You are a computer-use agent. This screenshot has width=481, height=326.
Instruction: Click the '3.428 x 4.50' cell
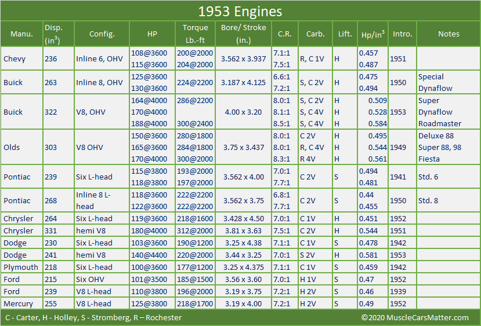(x=244, y=218)
